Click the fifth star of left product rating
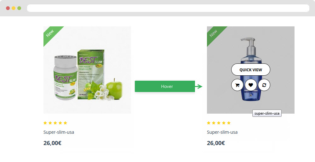The width and height of the screenshot is (315, 162). (x=65, y=123)
